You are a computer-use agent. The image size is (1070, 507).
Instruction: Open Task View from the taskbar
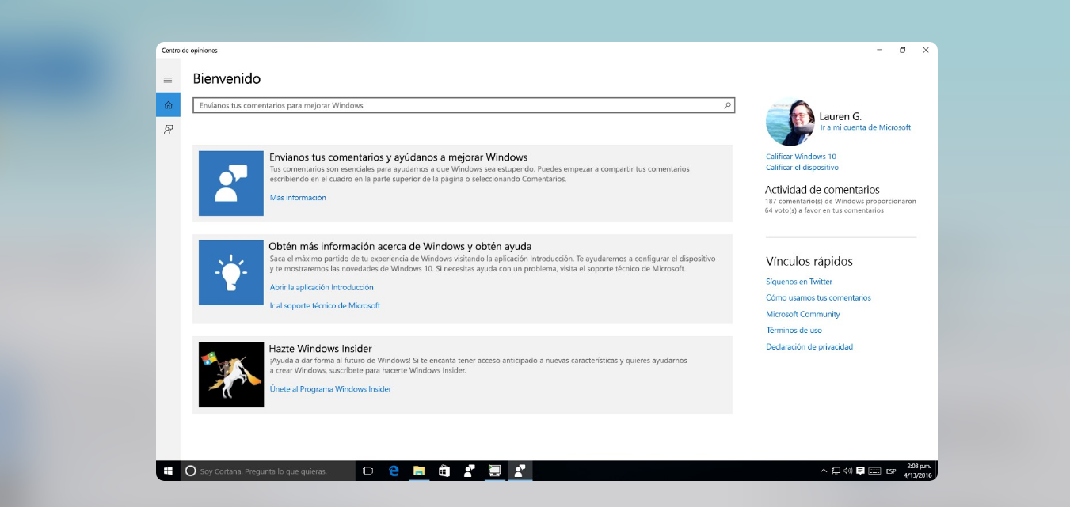tap(367, 471)
